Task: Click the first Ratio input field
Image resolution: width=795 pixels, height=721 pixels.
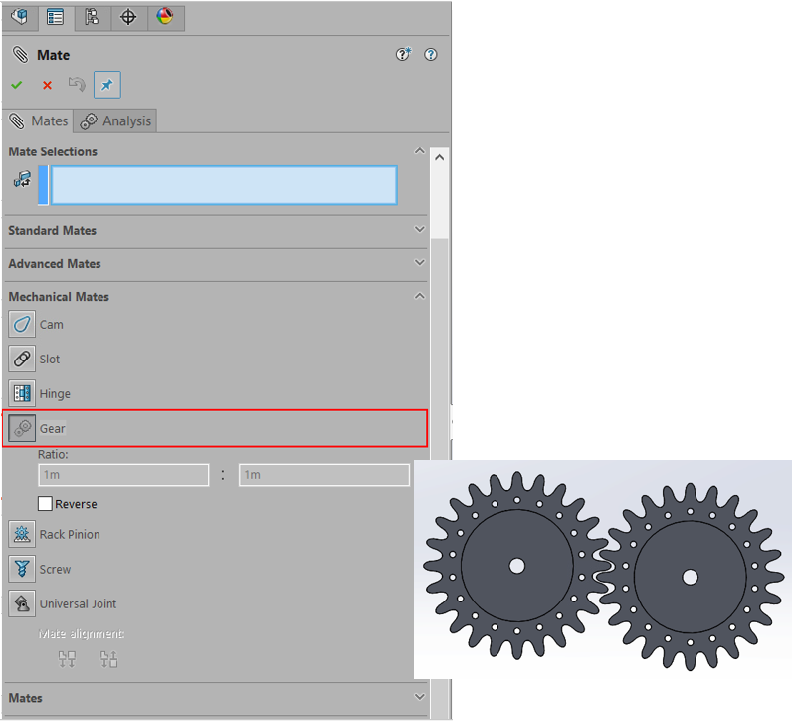Action: click(123, 475)
